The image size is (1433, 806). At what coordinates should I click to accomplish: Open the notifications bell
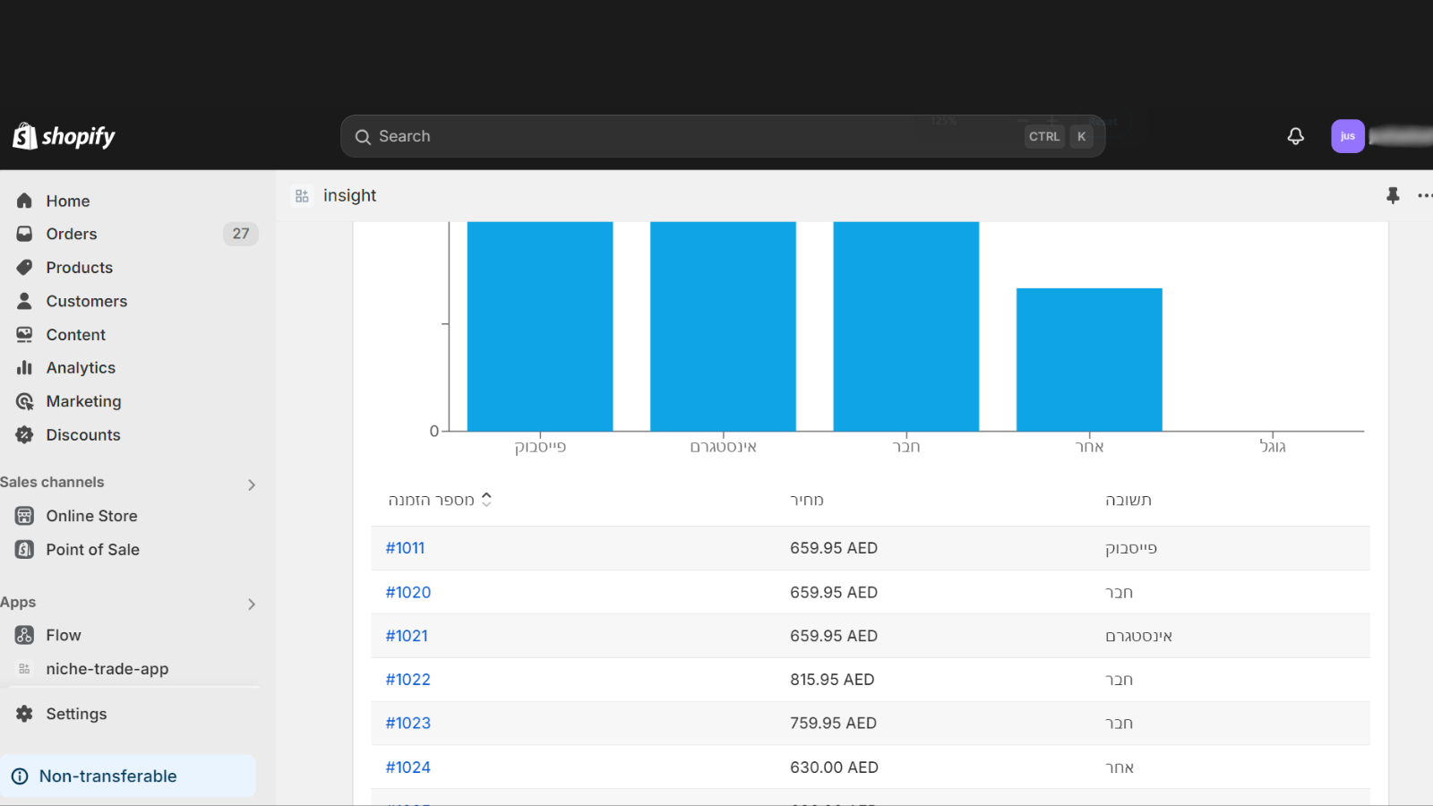(x=1295, y=136)
